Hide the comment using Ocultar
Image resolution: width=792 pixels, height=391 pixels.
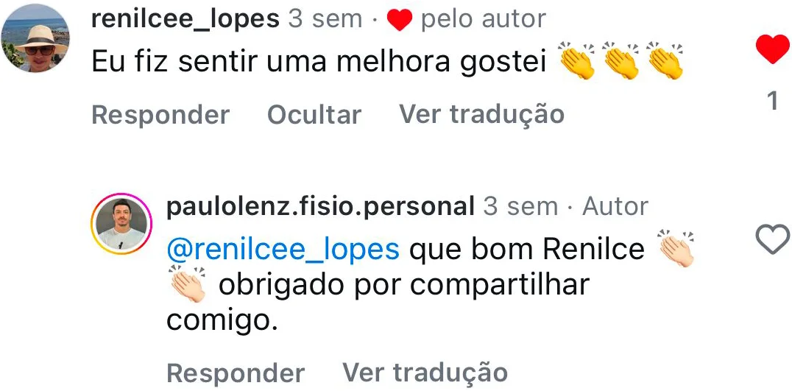coord(314,115)
